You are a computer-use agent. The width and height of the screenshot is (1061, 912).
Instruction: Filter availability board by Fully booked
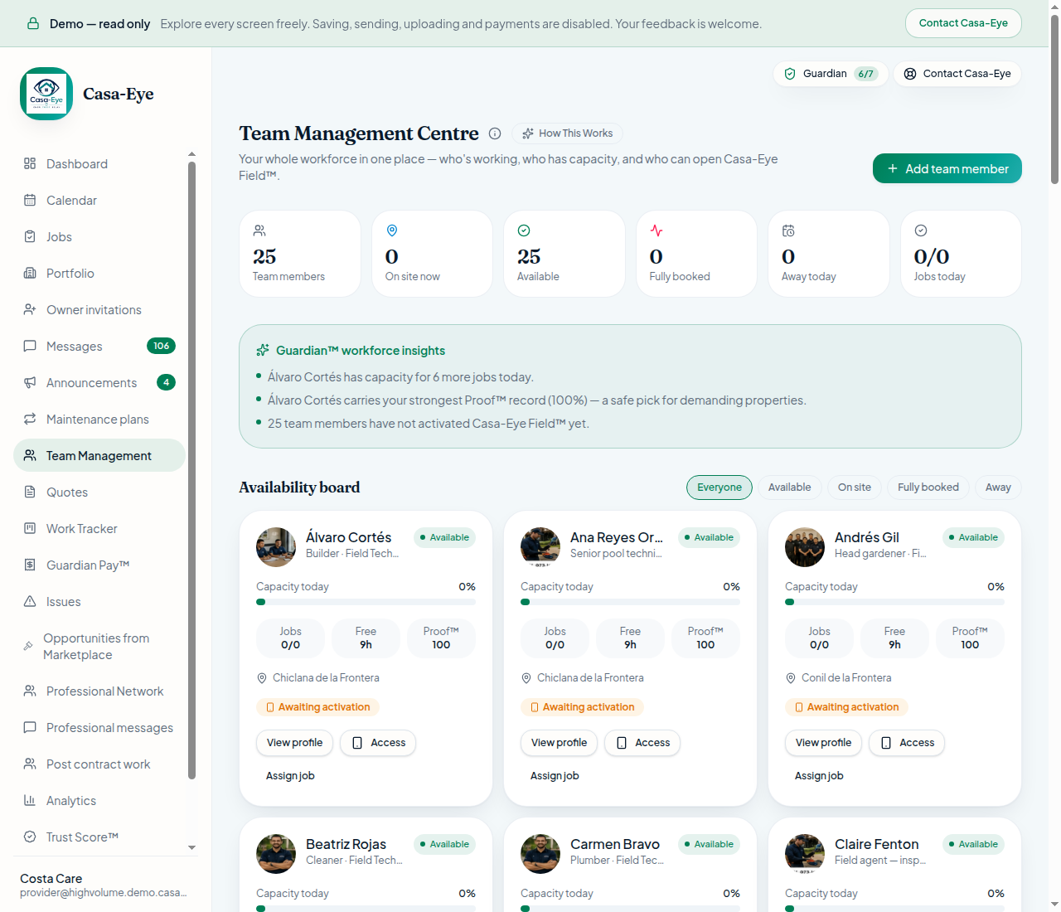(x=928, y=488)
